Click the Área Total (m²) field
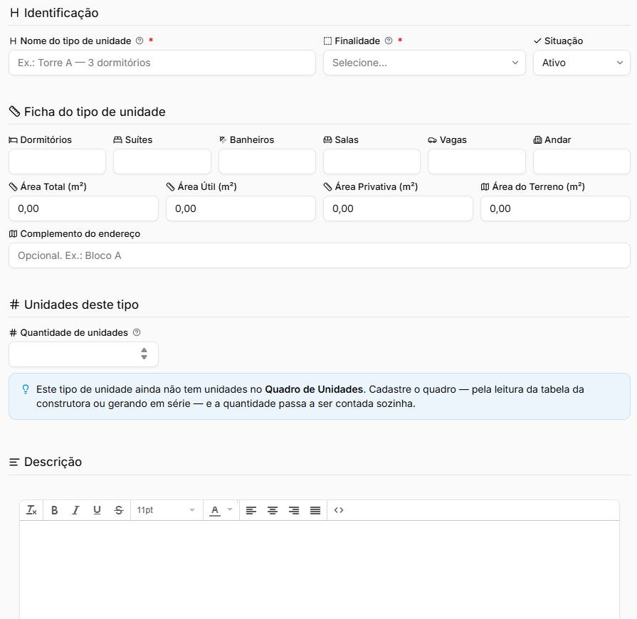 84,208
